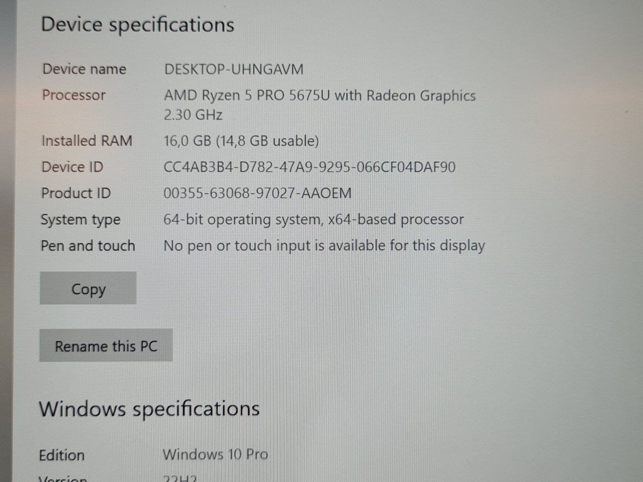This screenshot has height=482, width=643.
Task: Select the Device ID value starting CC4AB3B4
Action: click(x=309, y=167)
